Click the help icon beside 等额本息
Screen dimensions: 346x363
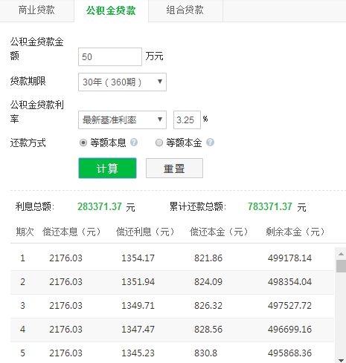134,143
